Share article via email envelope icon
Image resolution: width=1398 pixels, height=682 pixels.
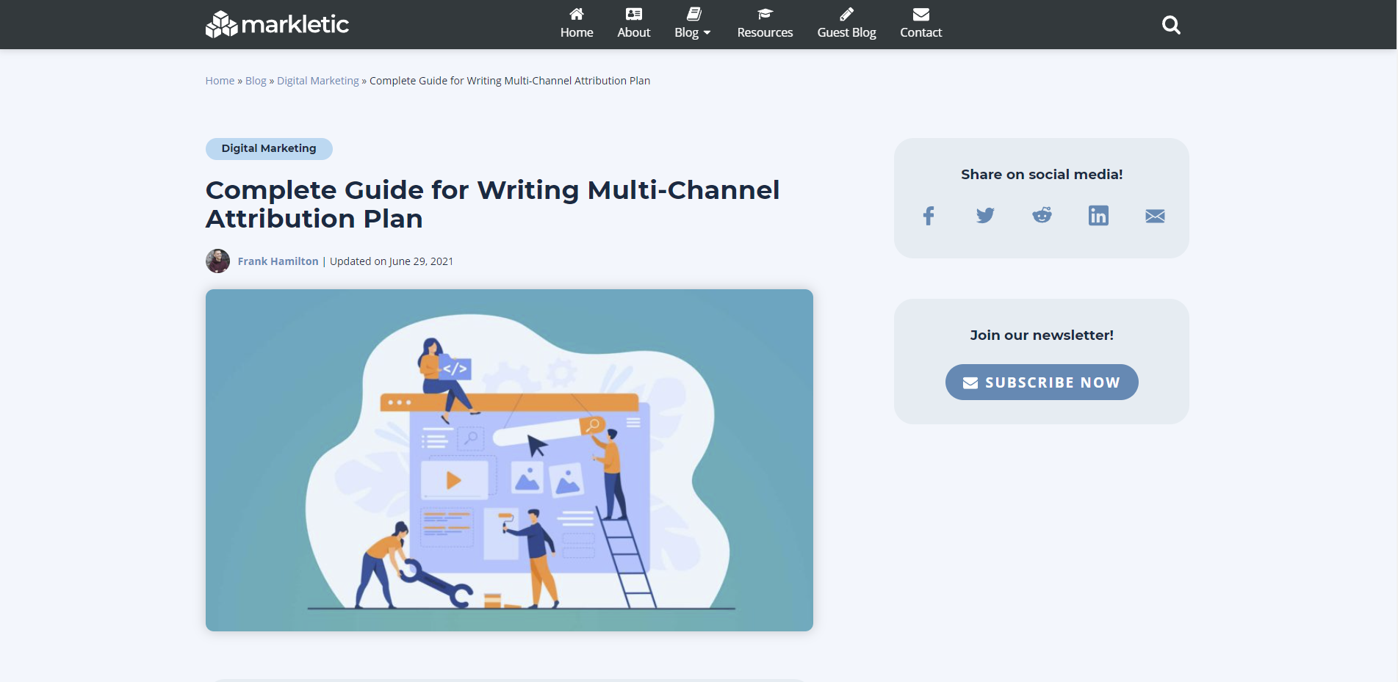click(1155, 216)
